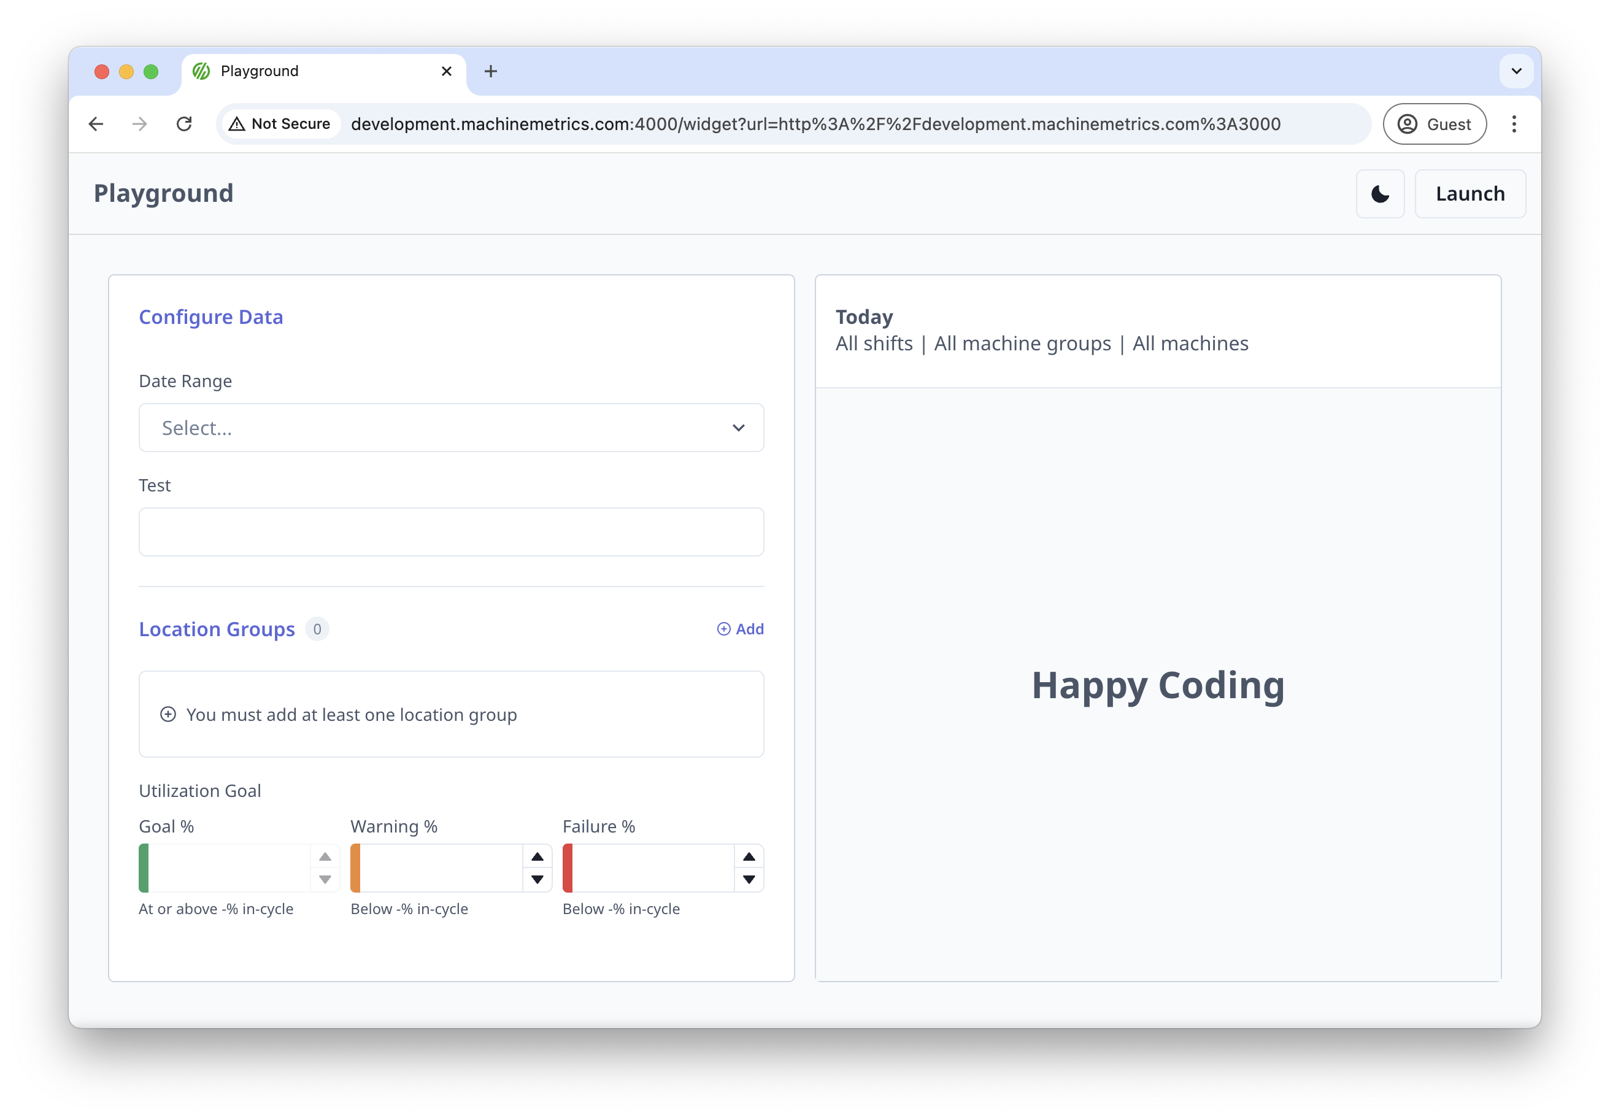Image resolution: width=1610 pixels, height=1119 pixels.
Task: Click the Not Secure warning badge
Action: (x=280, y=124)
